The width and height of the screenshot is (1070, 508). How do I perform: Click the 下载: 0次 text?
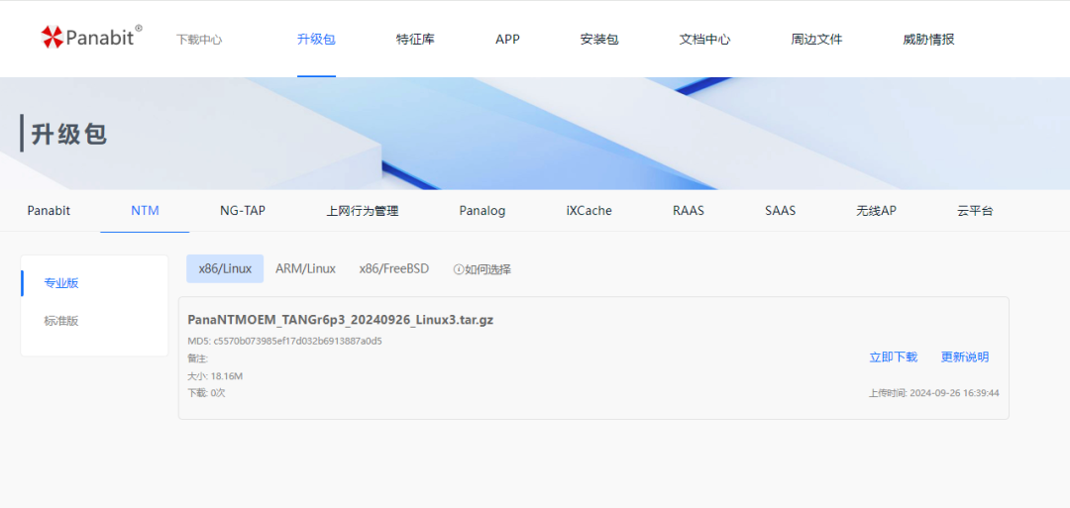207,393
